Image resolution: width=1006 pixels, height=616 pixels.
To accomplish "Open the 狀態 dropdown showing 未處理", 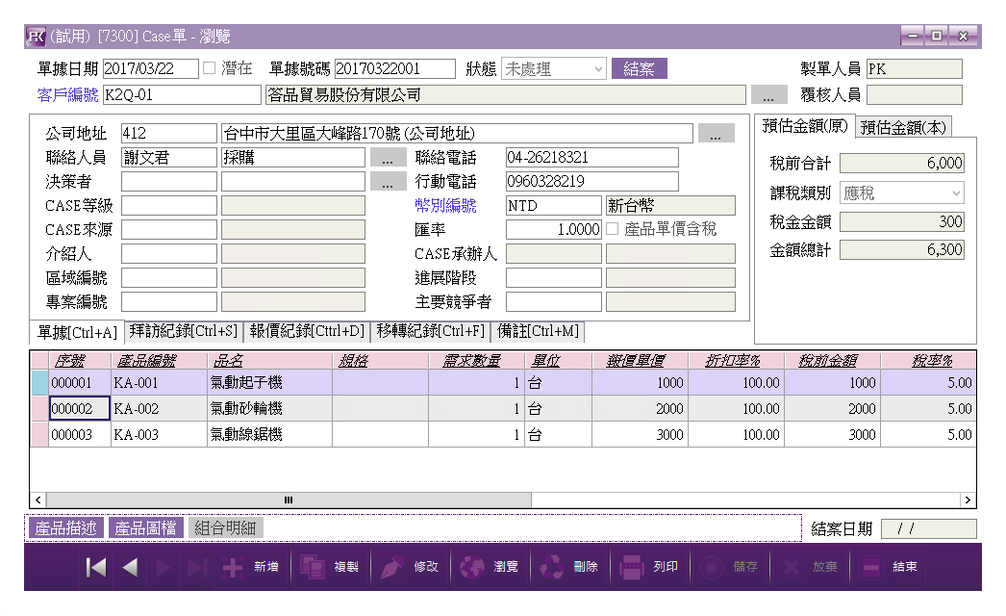I will [x=554, y=69].
